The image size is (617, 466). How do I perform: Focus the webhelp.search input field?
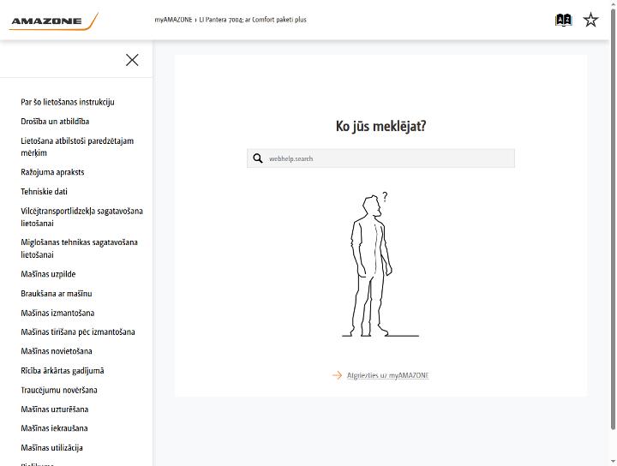pyautogui.click(x=380, y=158)
